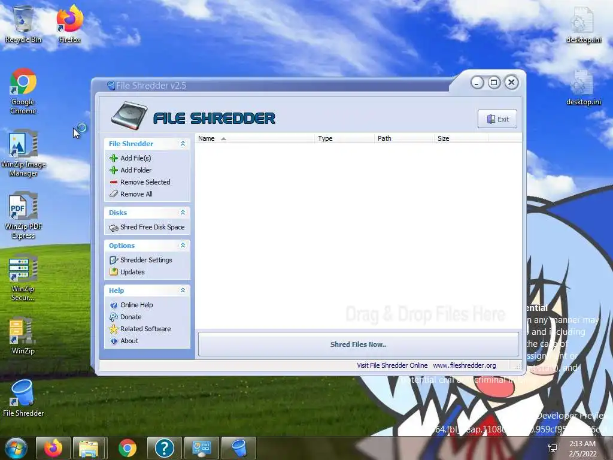Screen dimensions: 613x460
Task: Click the Online Help question icon
Action: coord(113,305)
